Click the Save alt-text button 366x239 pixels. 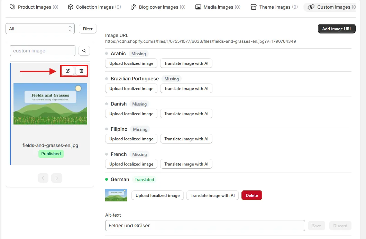(x=316, y=226)
